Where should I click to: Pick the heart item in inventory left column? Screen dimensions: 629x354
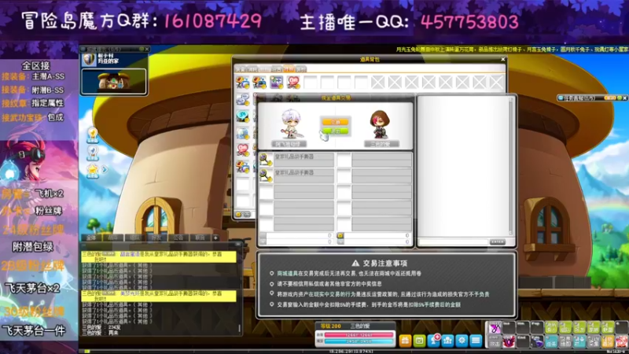pyautogui.click(x=242, y=150)
